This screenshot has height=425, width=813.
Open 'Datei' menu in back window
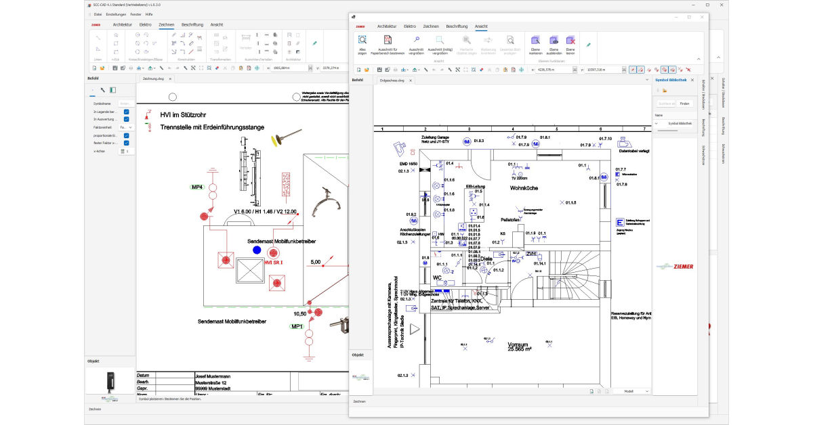point(98,14)
